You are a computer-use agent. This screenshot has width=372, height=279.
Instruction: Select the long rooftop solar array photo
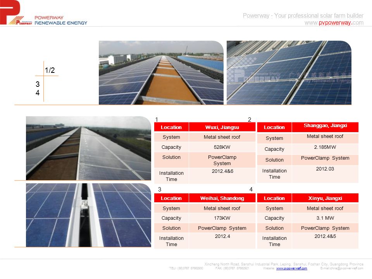pyautogui.click(x=161, y=72)
